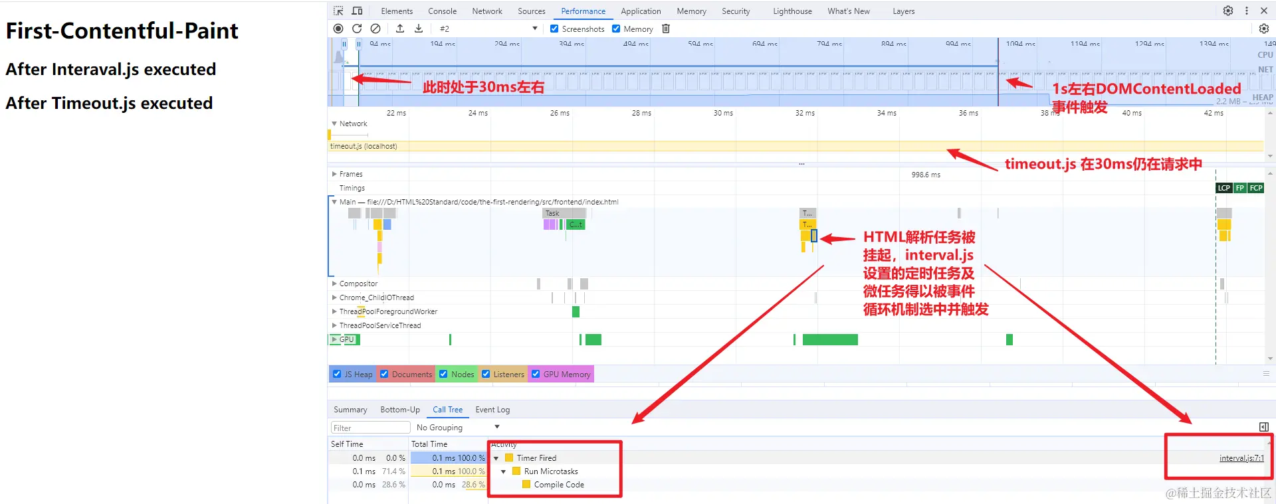The width and height of the screenshot is (1276, 504).
Task: Switch to the Event Log tab
Action: coord(492,410)
